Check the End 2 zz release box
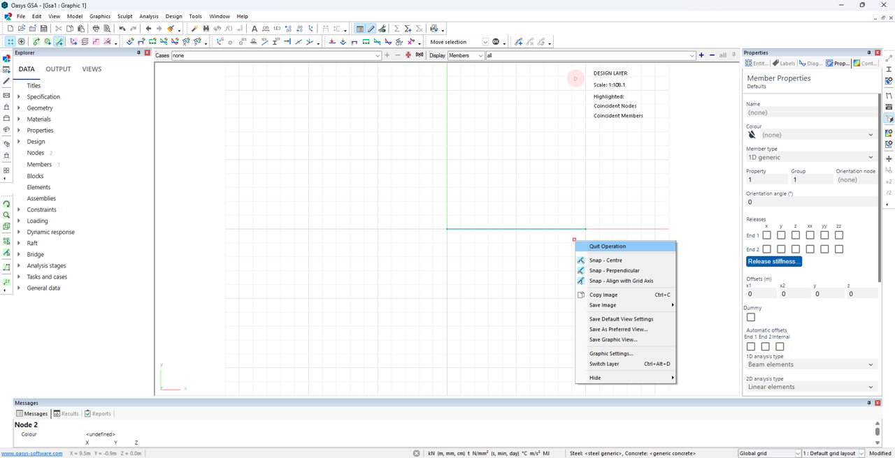 (x=839, y=249)
